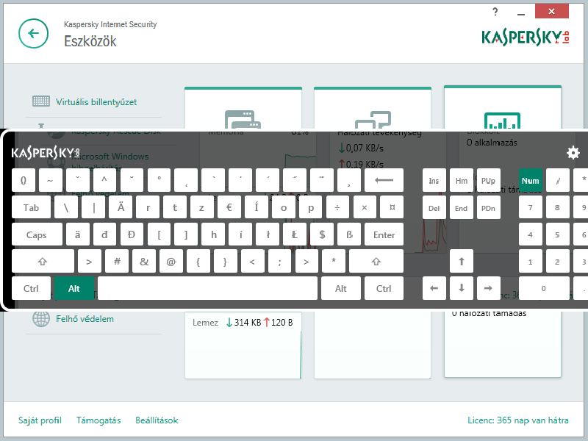Tap the uppercase Ł key
Screen dimensions: 588x441
click(295, 234)
